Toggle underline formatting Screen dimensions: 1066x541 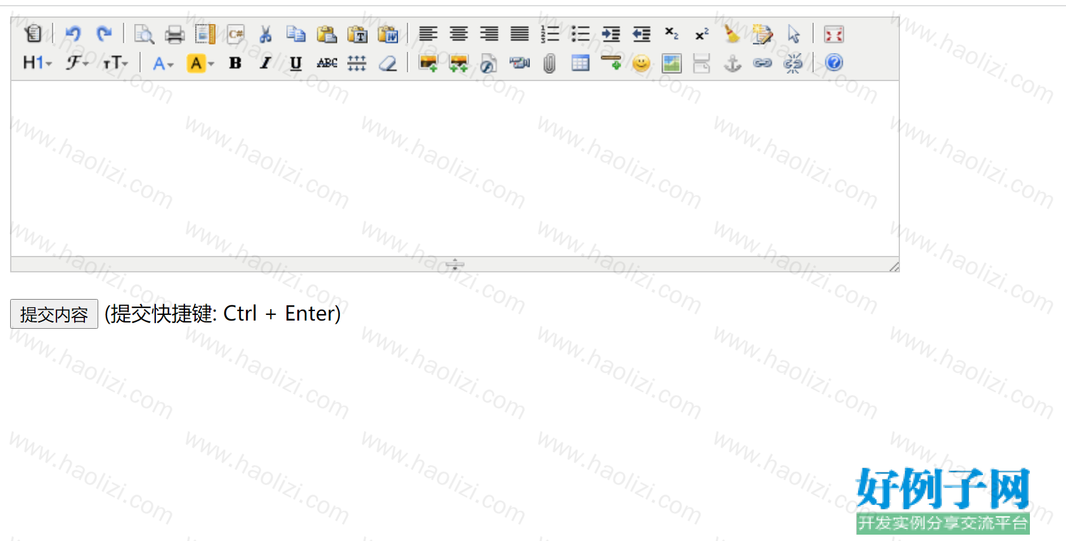coord(296,63)
